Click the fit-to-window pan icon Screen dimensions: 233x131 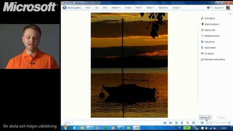202,123
